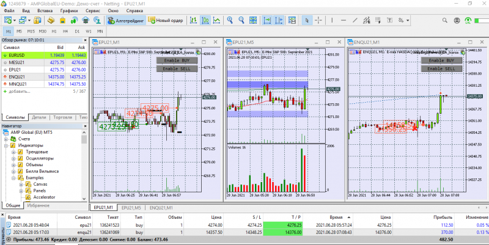Open the Freelance/community person icon

point(98,21)
